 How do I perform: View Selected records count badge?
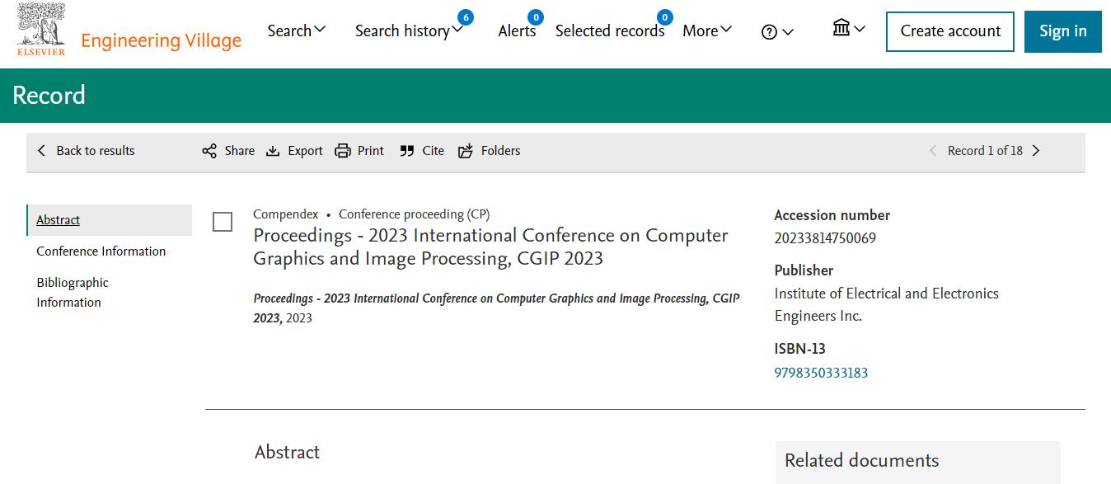pos(664,16)
